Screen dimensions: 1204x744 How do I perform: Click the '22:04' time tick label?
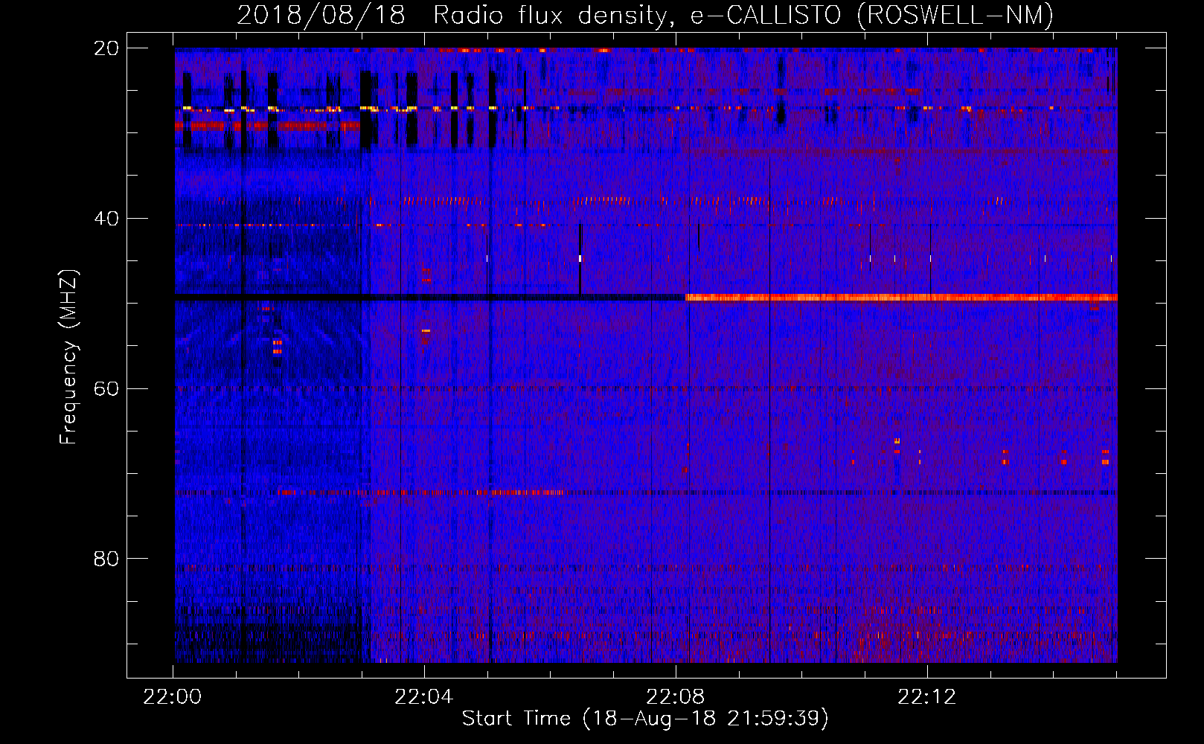[x=424, y=697]
